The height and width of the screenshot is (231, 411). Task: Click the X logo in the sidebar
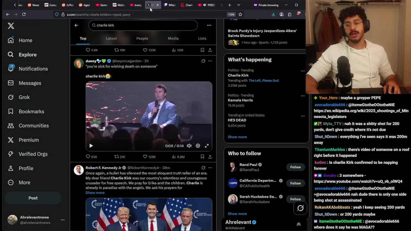click(11, 26)
